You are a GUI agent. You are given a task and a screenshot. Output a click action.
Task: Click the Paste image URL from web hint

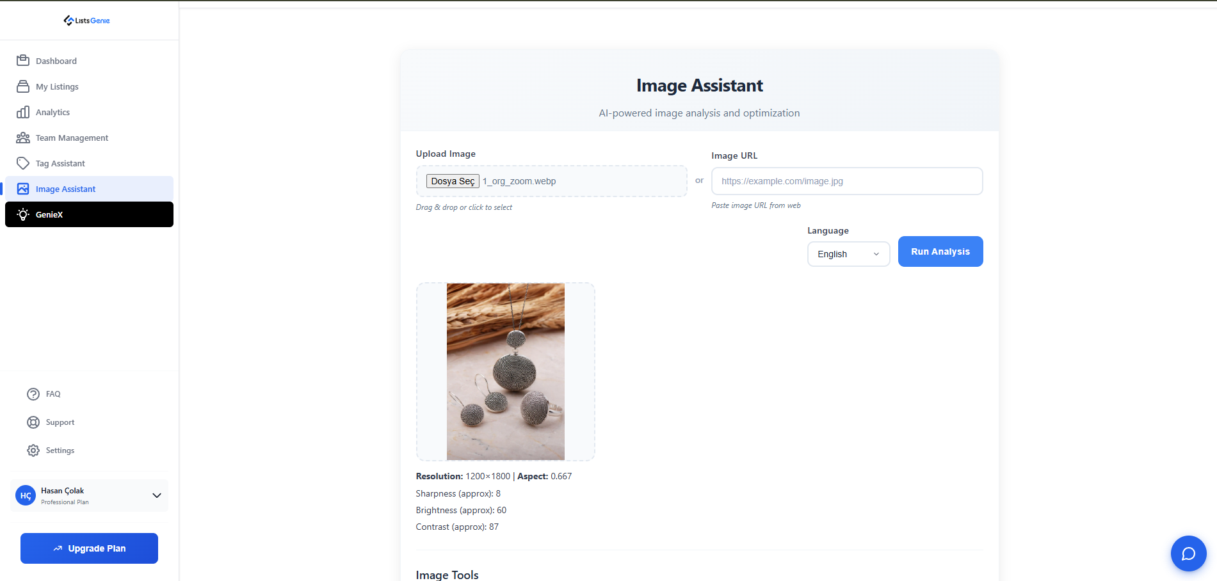756,205
